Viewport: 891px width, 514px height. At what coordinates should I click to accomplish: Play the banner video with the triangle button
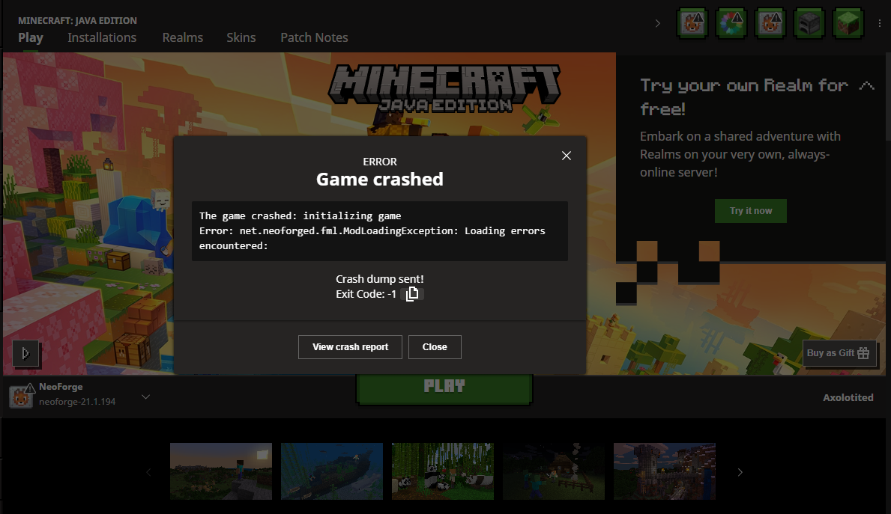pyautogui.click(x=25, y=353)
